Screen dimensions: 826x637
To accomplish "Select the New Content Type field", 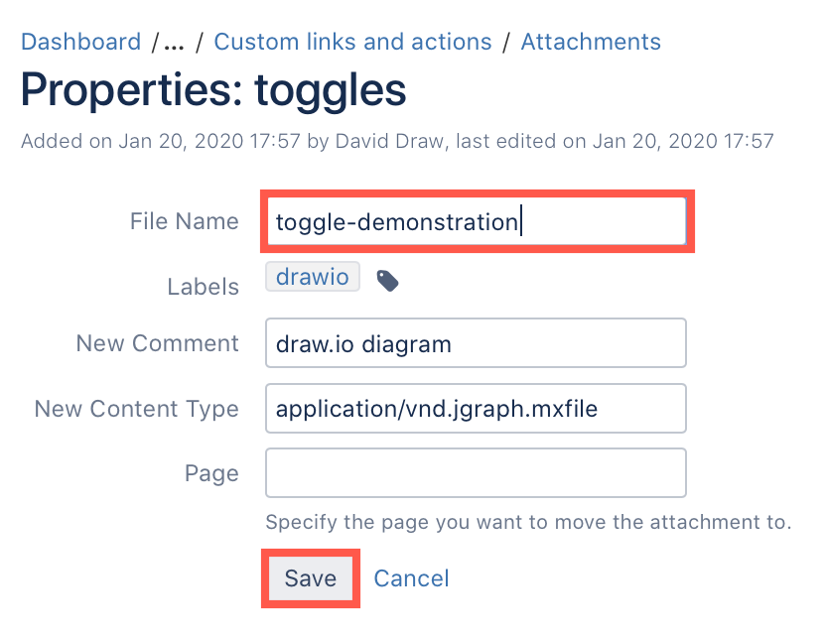I will (475, 408).
